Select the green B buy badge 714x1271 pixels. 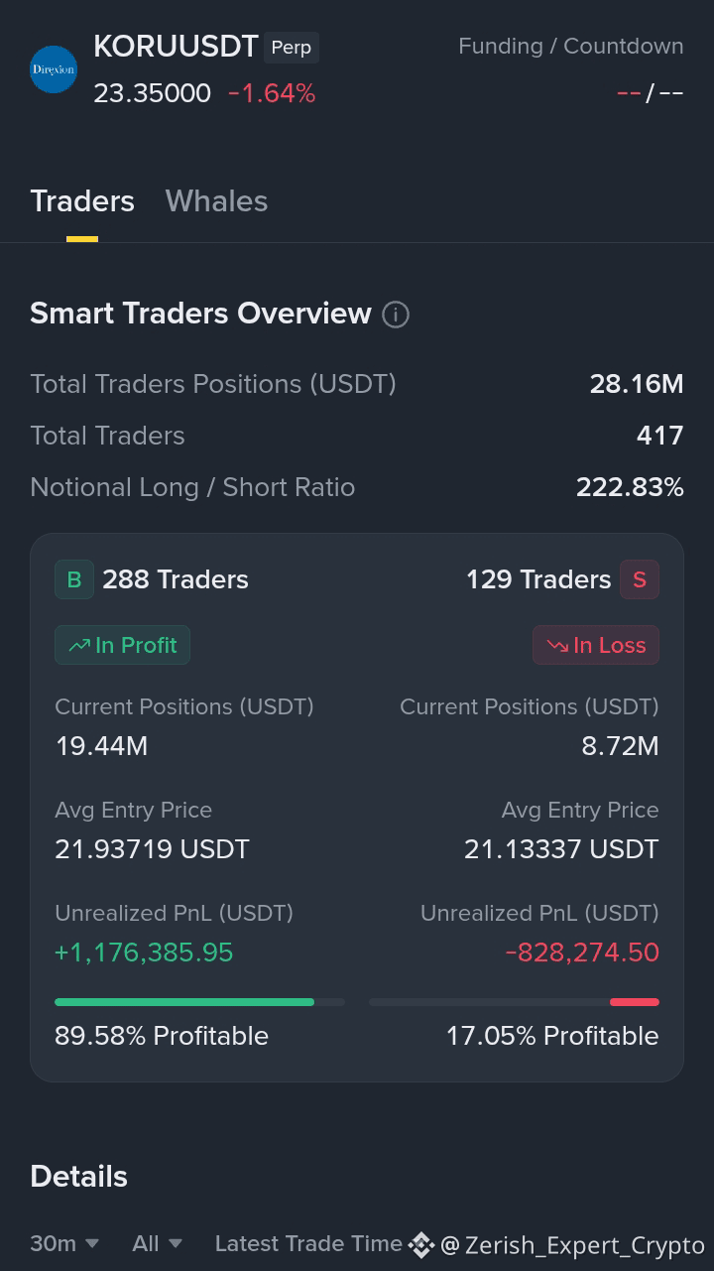(74, 579)
